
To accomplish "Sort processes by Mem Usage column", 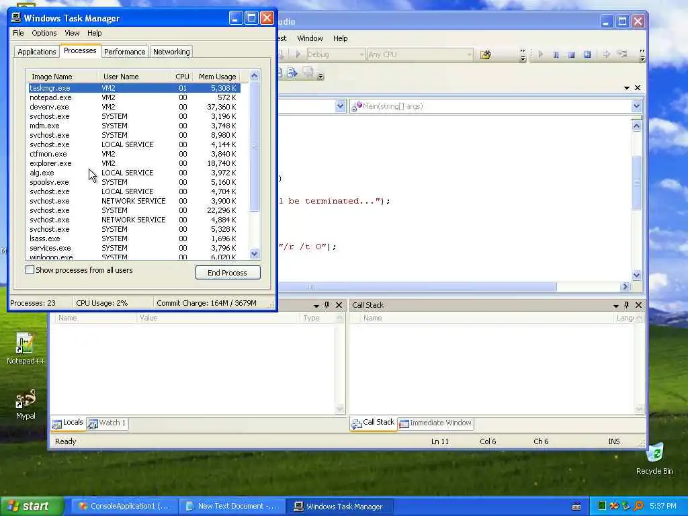I will coord(217,77).
